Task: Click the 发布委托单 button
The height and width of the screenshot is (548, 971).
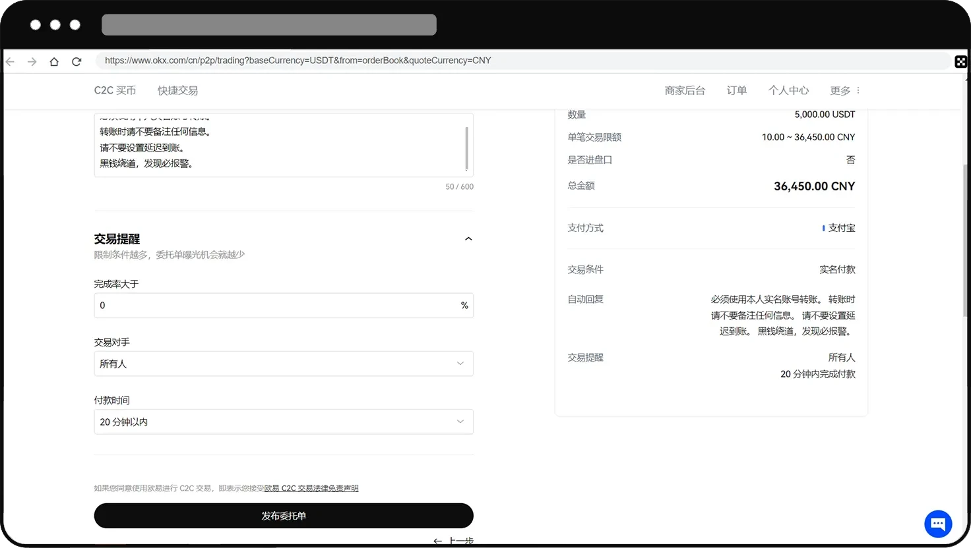Action: (284, 516)
